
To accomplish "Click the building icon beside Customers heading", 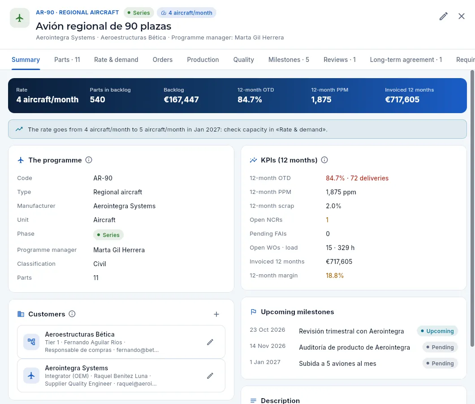I will 21,314.
